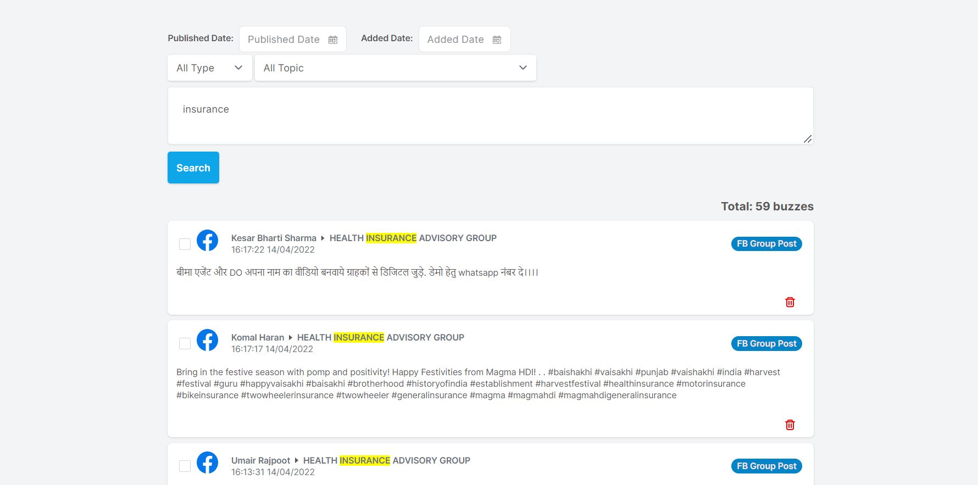Click Facebook icon on Umair Rajpoot post
978x485 pixels.
point(208,462)
